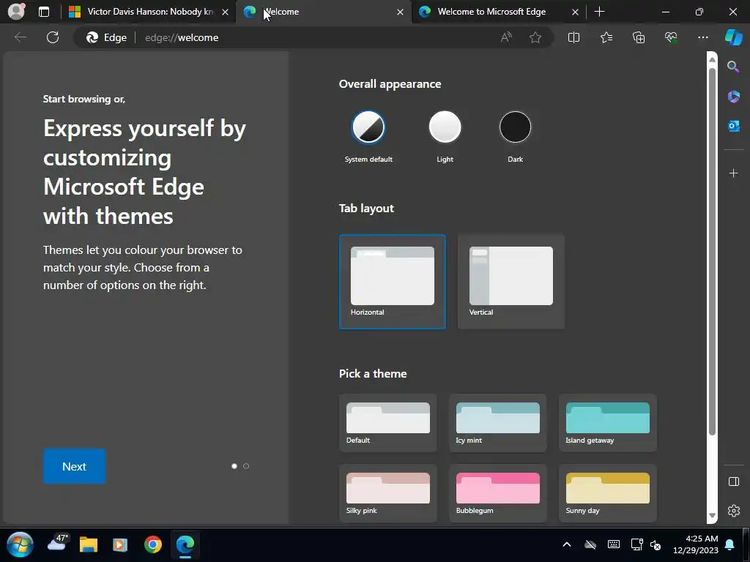The image size is (750, 562).
Task: Add a sidebar app with plus icon
Action: (x=733, y=173)
